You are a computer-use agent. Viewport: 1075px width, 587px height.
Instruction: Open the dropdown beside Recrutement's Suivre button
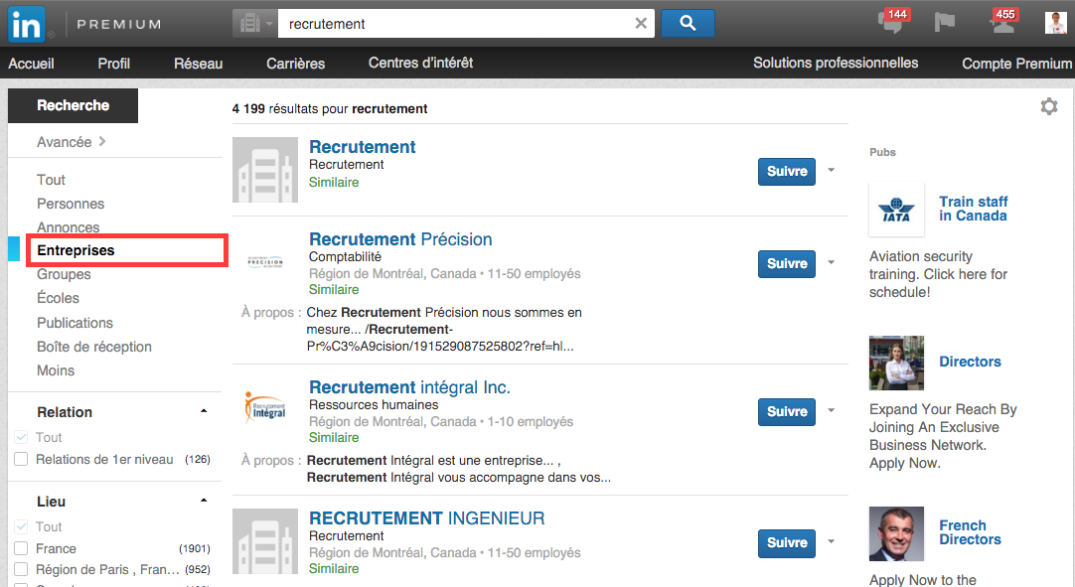click(x=832, y=171)
